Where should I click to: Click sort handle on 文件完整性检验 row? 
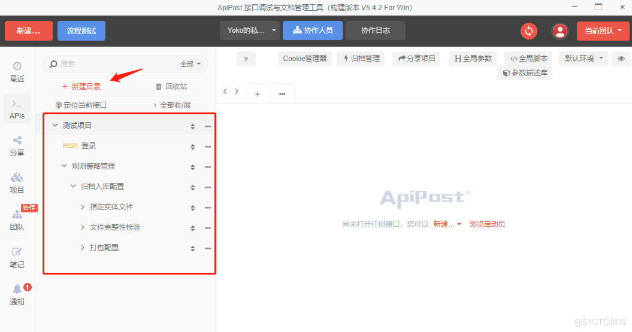point(193,228)
